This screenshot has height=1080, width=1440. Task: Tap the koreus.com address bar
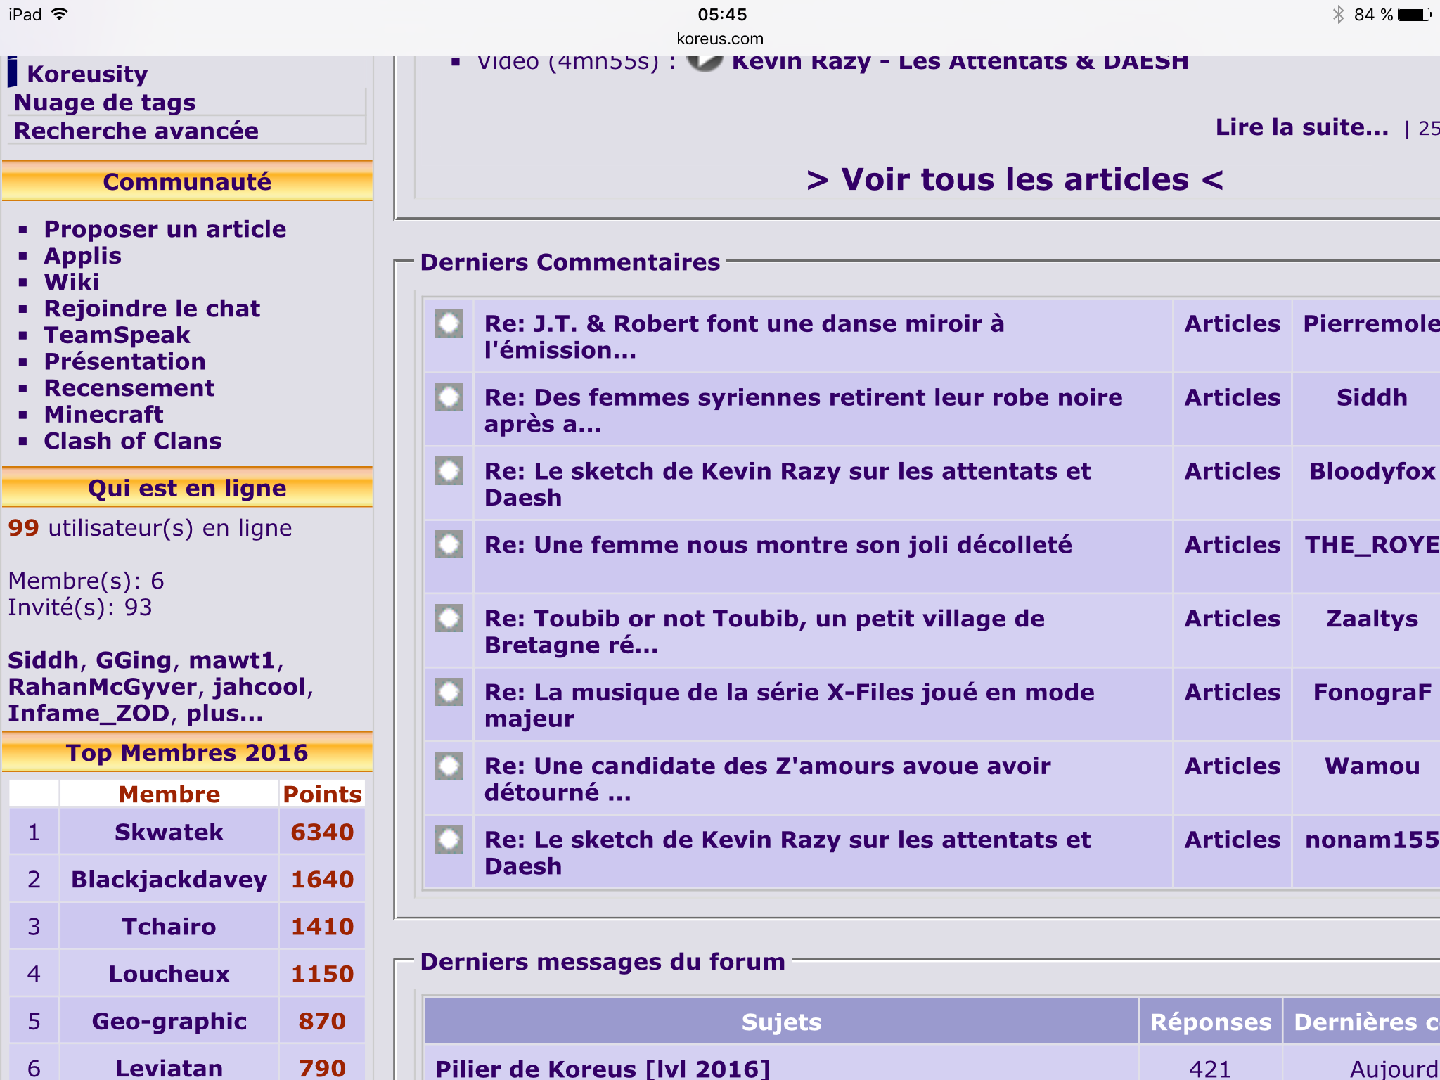(x=720, y=39)
